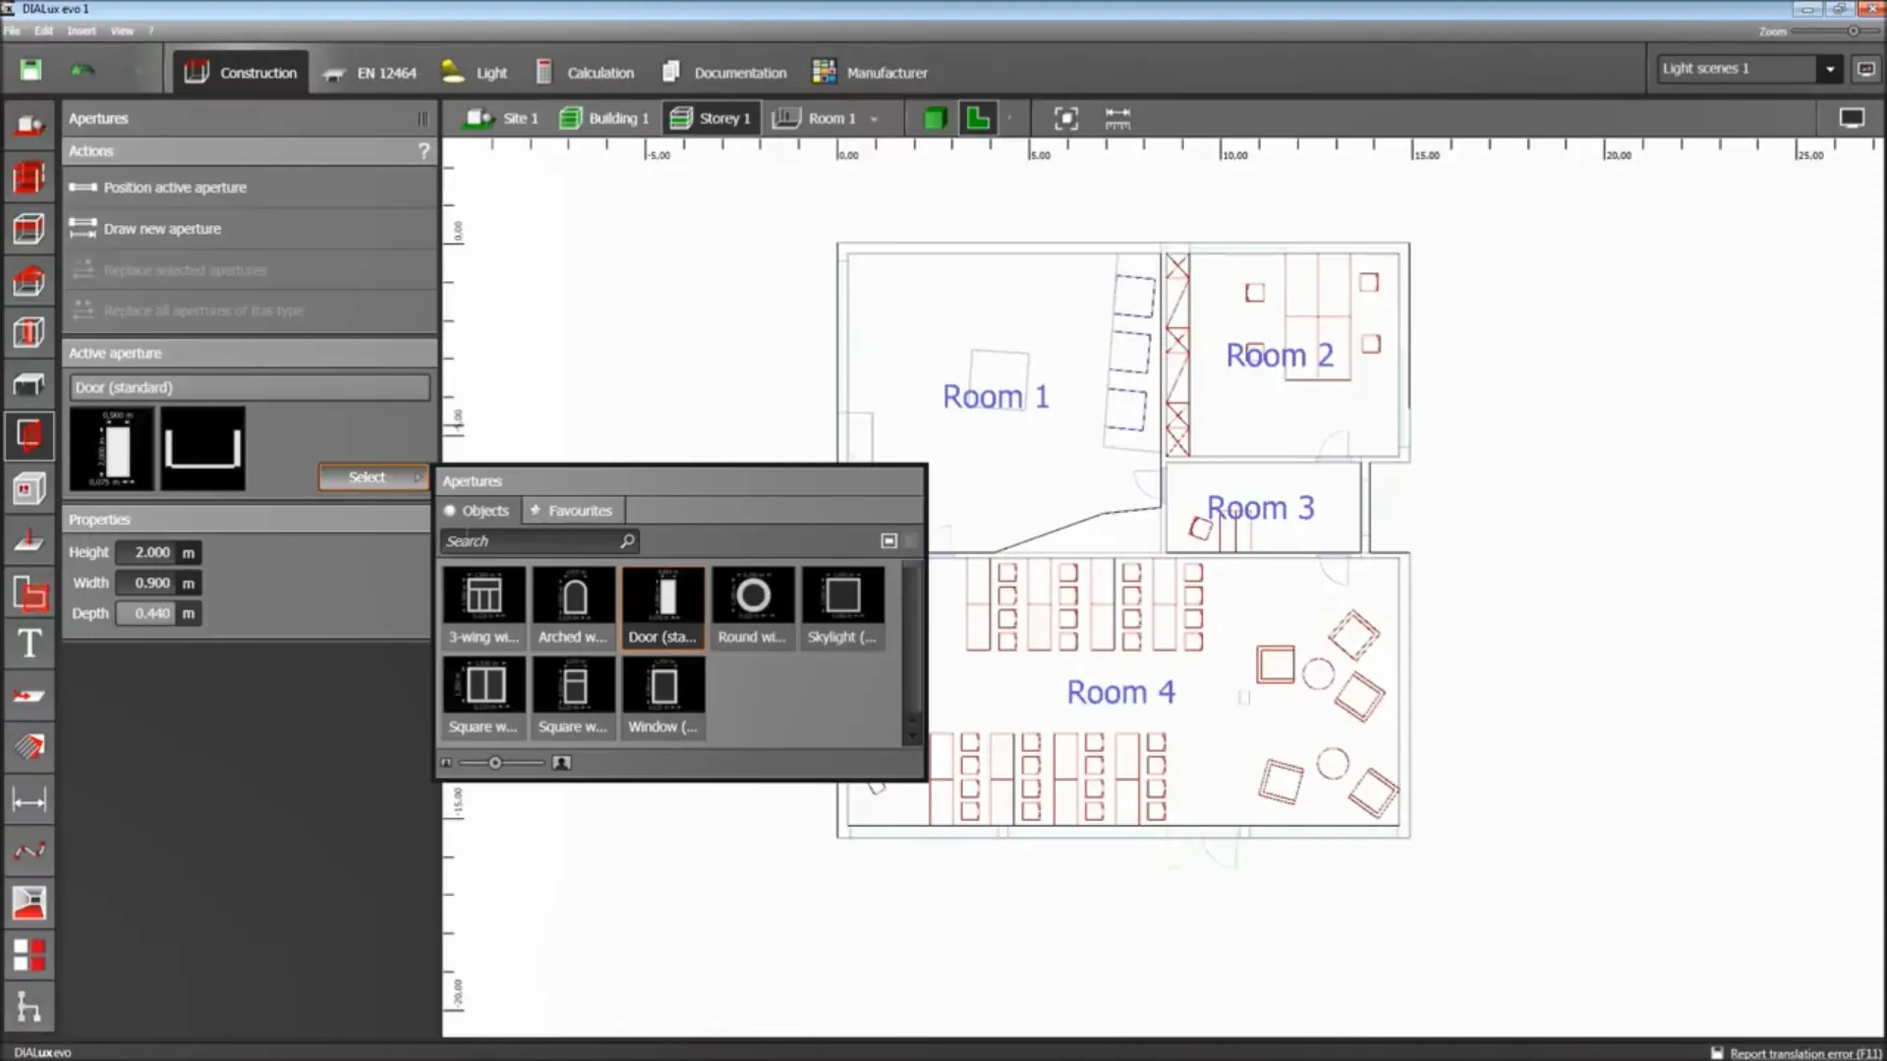Adjust the thumbnail size slider in Apertures
This screenshot has width=1887, height=1061.
495,763
